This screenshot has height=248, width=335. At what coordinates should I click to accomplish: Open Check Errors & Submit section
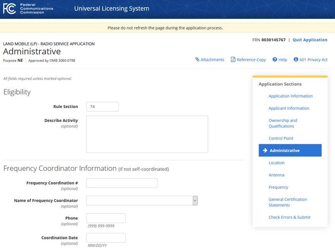[289, 217]
